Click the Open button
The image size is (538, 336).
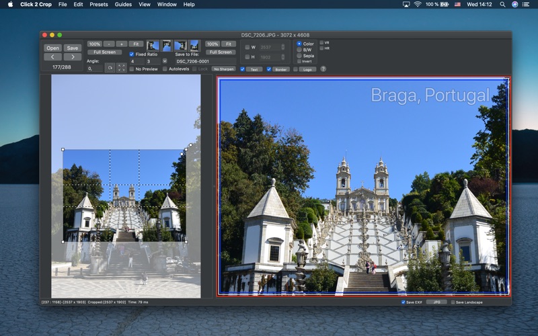(x=53, y=48)
